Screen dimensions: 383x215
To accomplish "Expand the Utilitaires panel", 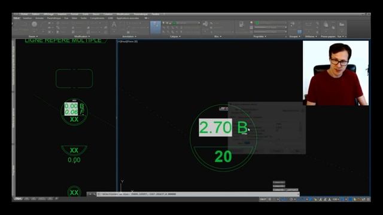I will 311,36.
